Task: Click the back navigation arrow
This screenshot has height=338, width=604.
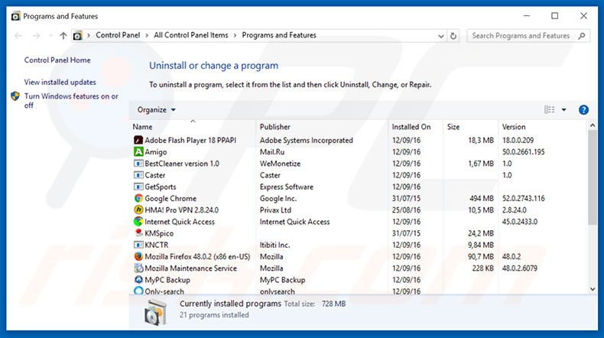Action: click(x=18, y=36)
